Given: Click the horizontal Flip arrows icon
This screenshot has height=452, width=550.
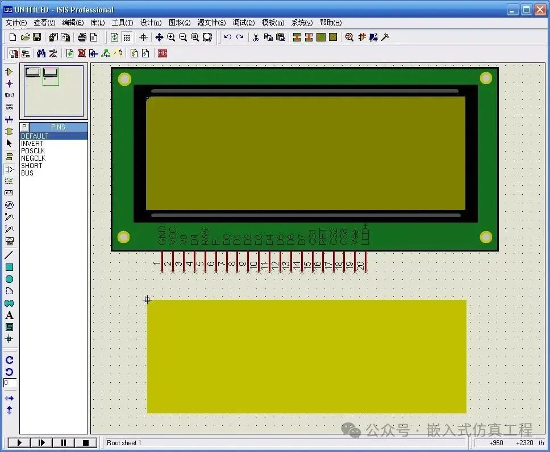Looking at the screenshot, I should coord(10,399).
